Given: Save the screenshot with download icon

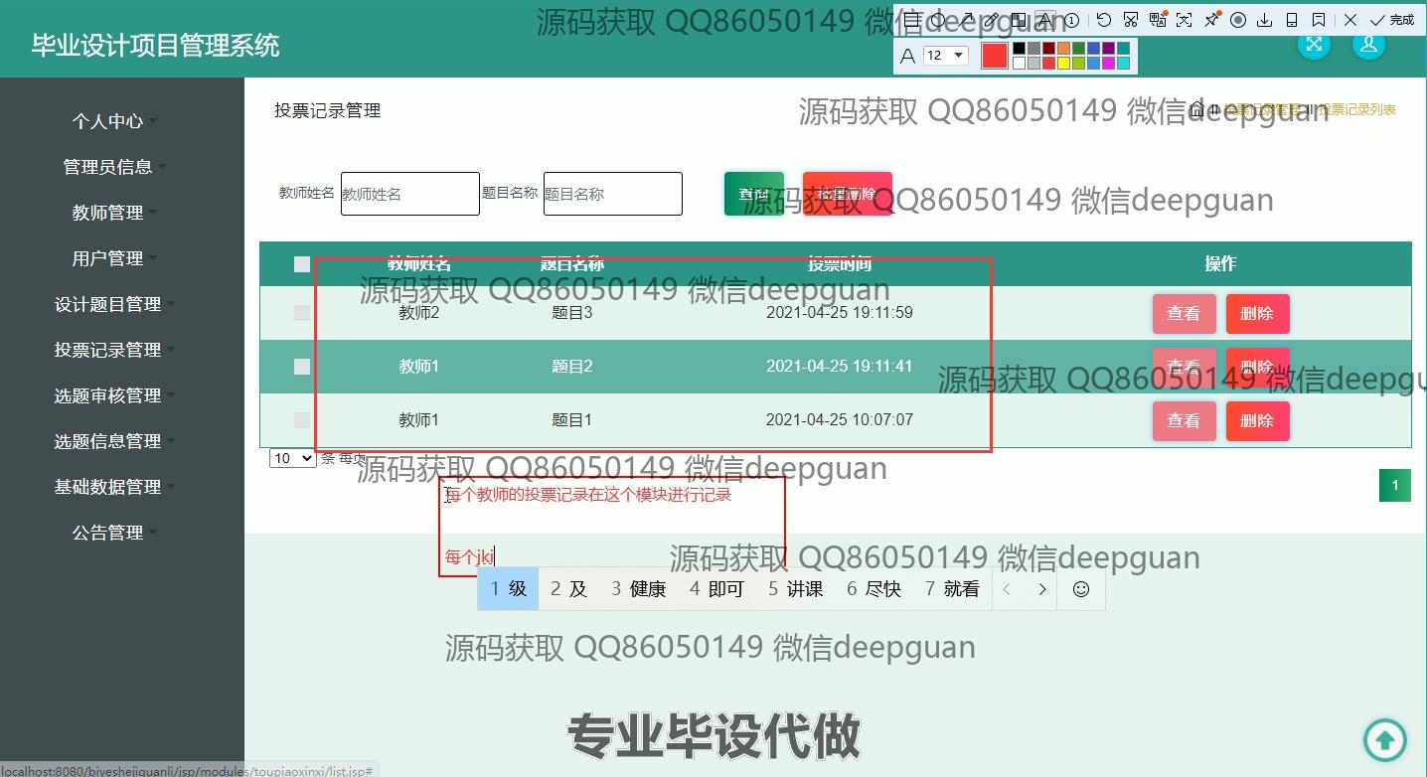Looking at the screenshot, I should pyautogui.click(x=1265, y=20).
